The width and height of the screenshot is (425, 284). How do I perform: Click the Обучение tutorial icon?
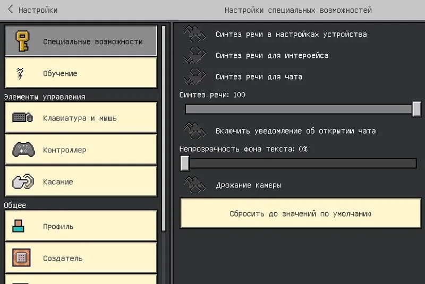(x=20, y=73)
